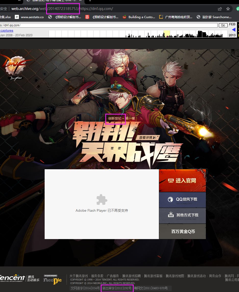Click the 'Jan 2008 - 20 Feb 2023' date range

point(16,35)
